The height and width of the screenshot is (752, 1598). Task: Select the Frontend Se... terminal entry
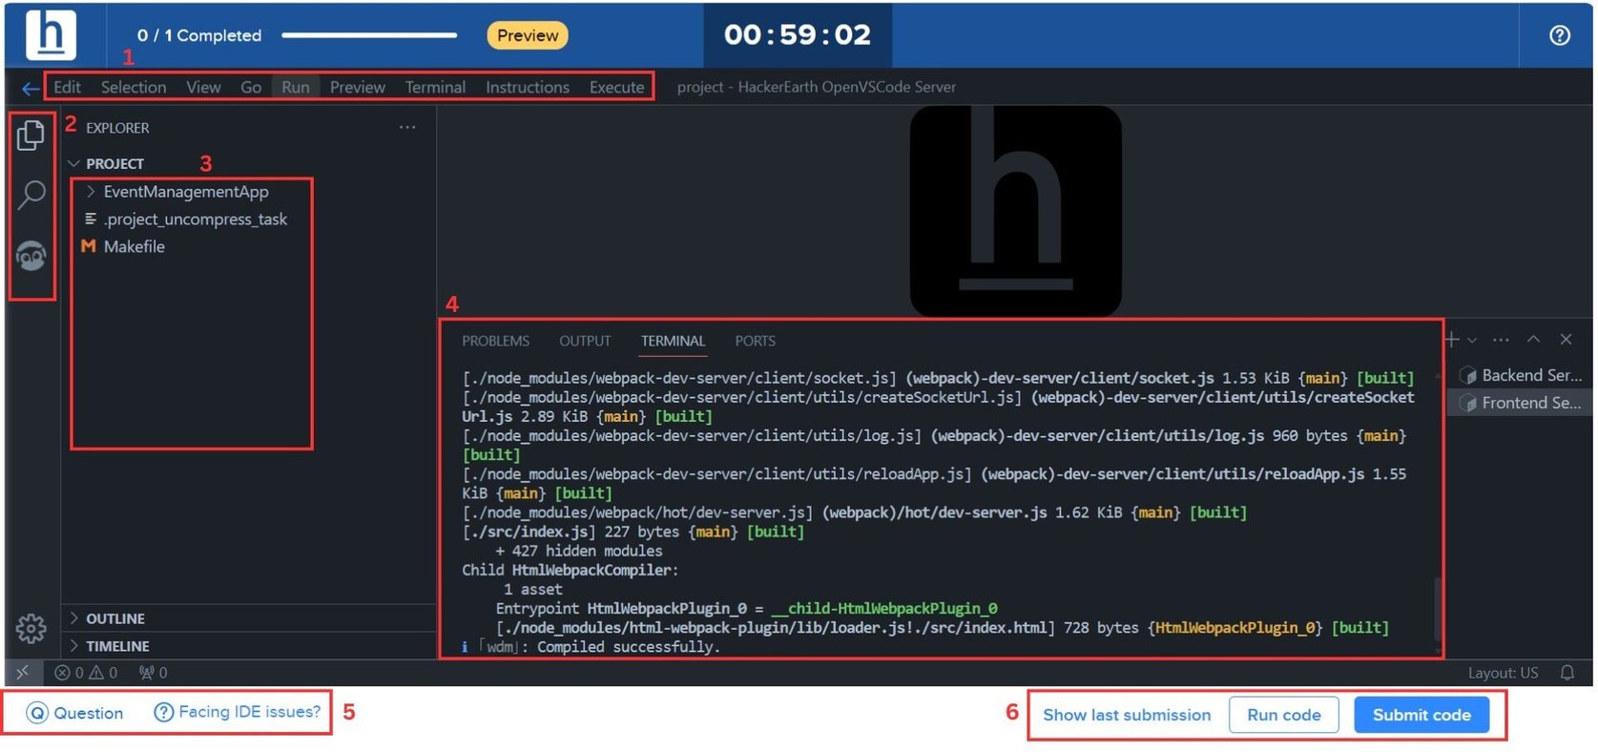1522,403
